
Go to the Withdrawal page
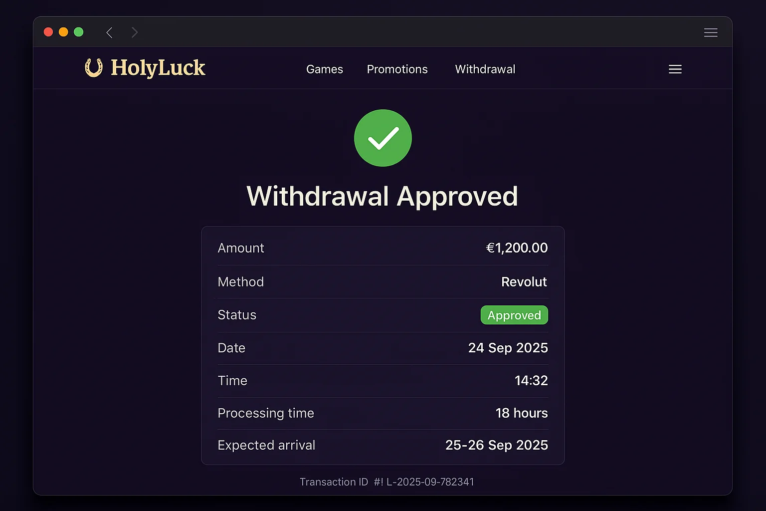pyautogui.click(x=485, y=69)
